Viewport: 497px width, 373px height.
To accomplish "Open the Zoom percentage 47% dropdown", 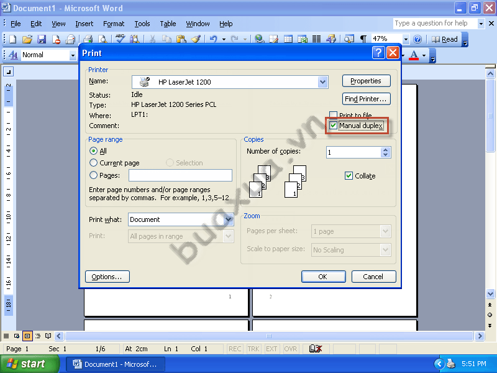I will [x=406, y=39].
